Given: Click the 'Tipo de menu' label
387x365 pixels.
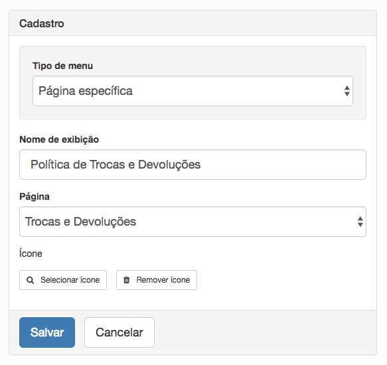Looking at the screenshot, I should click(x=62, y=66).
